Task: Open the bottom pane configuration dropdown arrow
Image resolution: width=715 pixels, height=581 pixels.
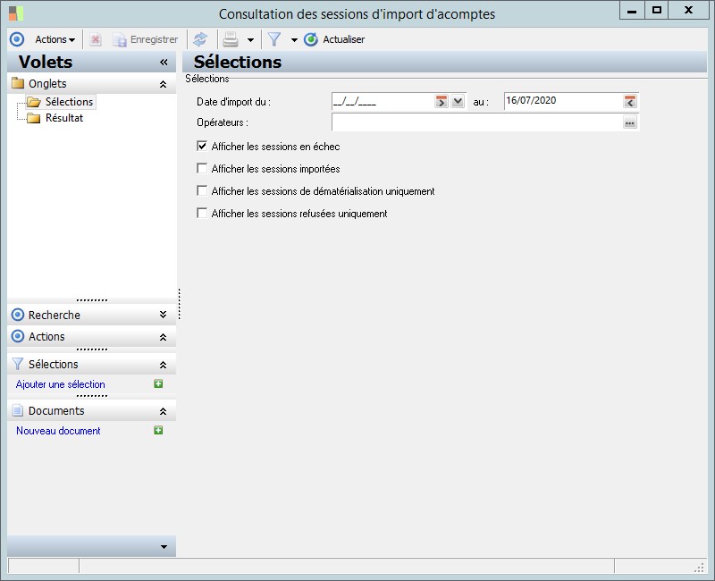Action: click(164, 547)
